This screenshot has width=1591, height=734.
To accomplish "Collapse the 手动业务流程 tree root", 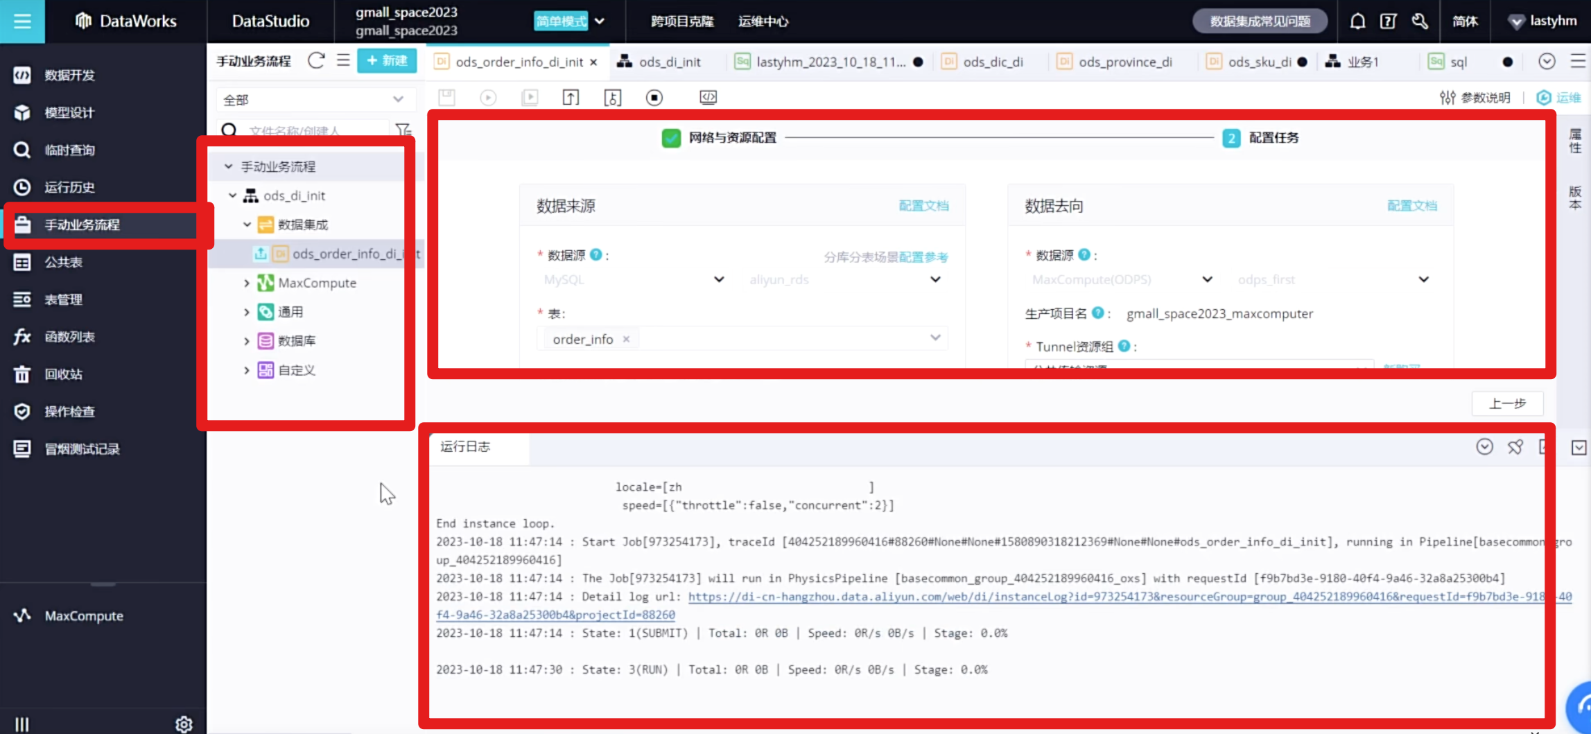I will pos(228,166).
